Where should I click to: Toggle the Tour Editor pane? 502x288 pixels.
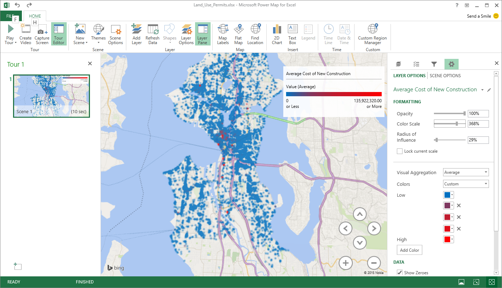pos(59,35)
